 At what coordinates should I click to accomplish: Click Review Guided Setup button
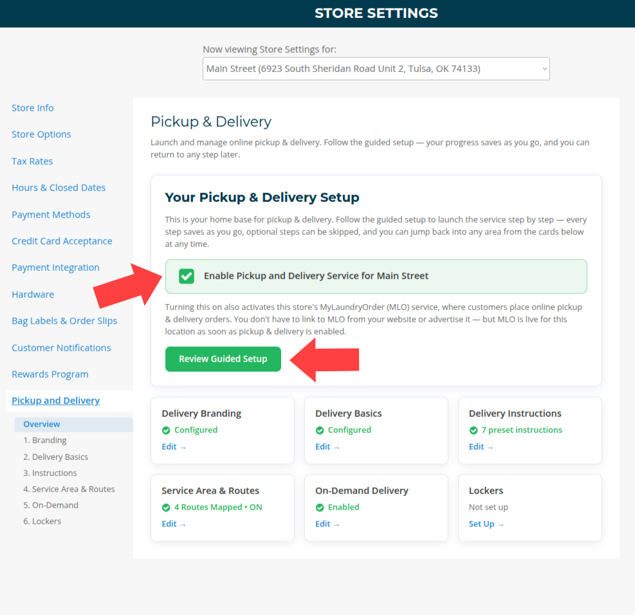point(223,359)
